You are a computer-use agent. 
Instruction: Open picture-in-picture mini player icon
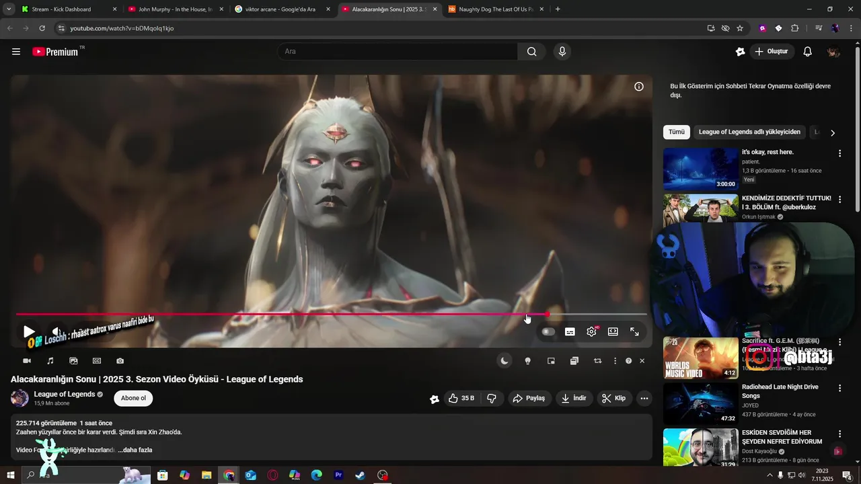(x=551, y=361)
